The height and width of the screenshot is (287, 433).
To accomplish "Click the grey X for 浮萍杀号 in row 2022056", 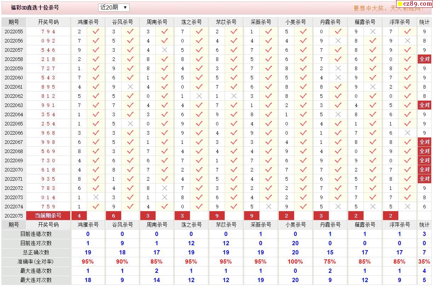I will tap(407, 41).
